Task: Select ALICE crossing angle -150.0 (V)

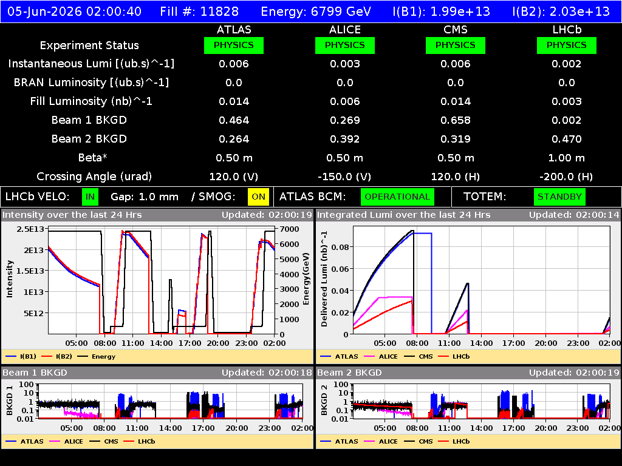Action: (x=345, y=177)
